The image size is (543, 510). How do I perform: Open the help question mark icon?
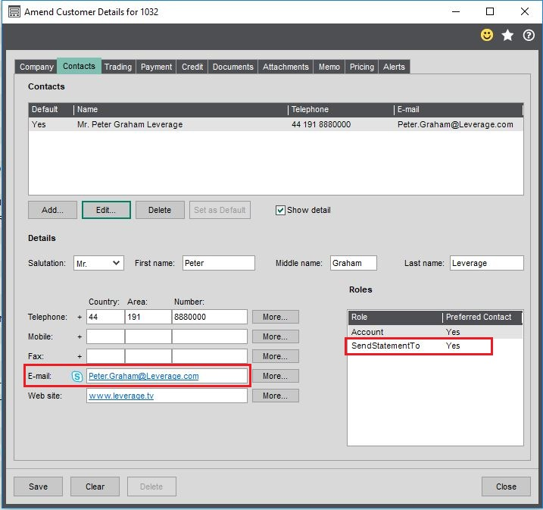[x=529, y=36]
